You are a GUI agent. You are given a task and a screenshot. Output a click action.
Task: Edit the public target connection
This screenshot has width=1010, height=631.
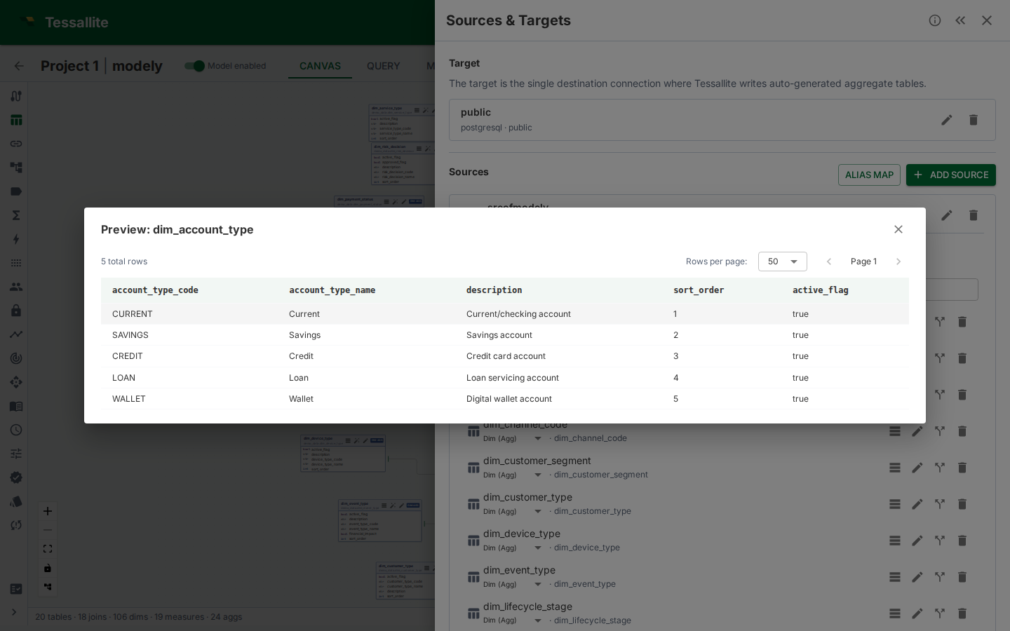(x=947, y=120)
